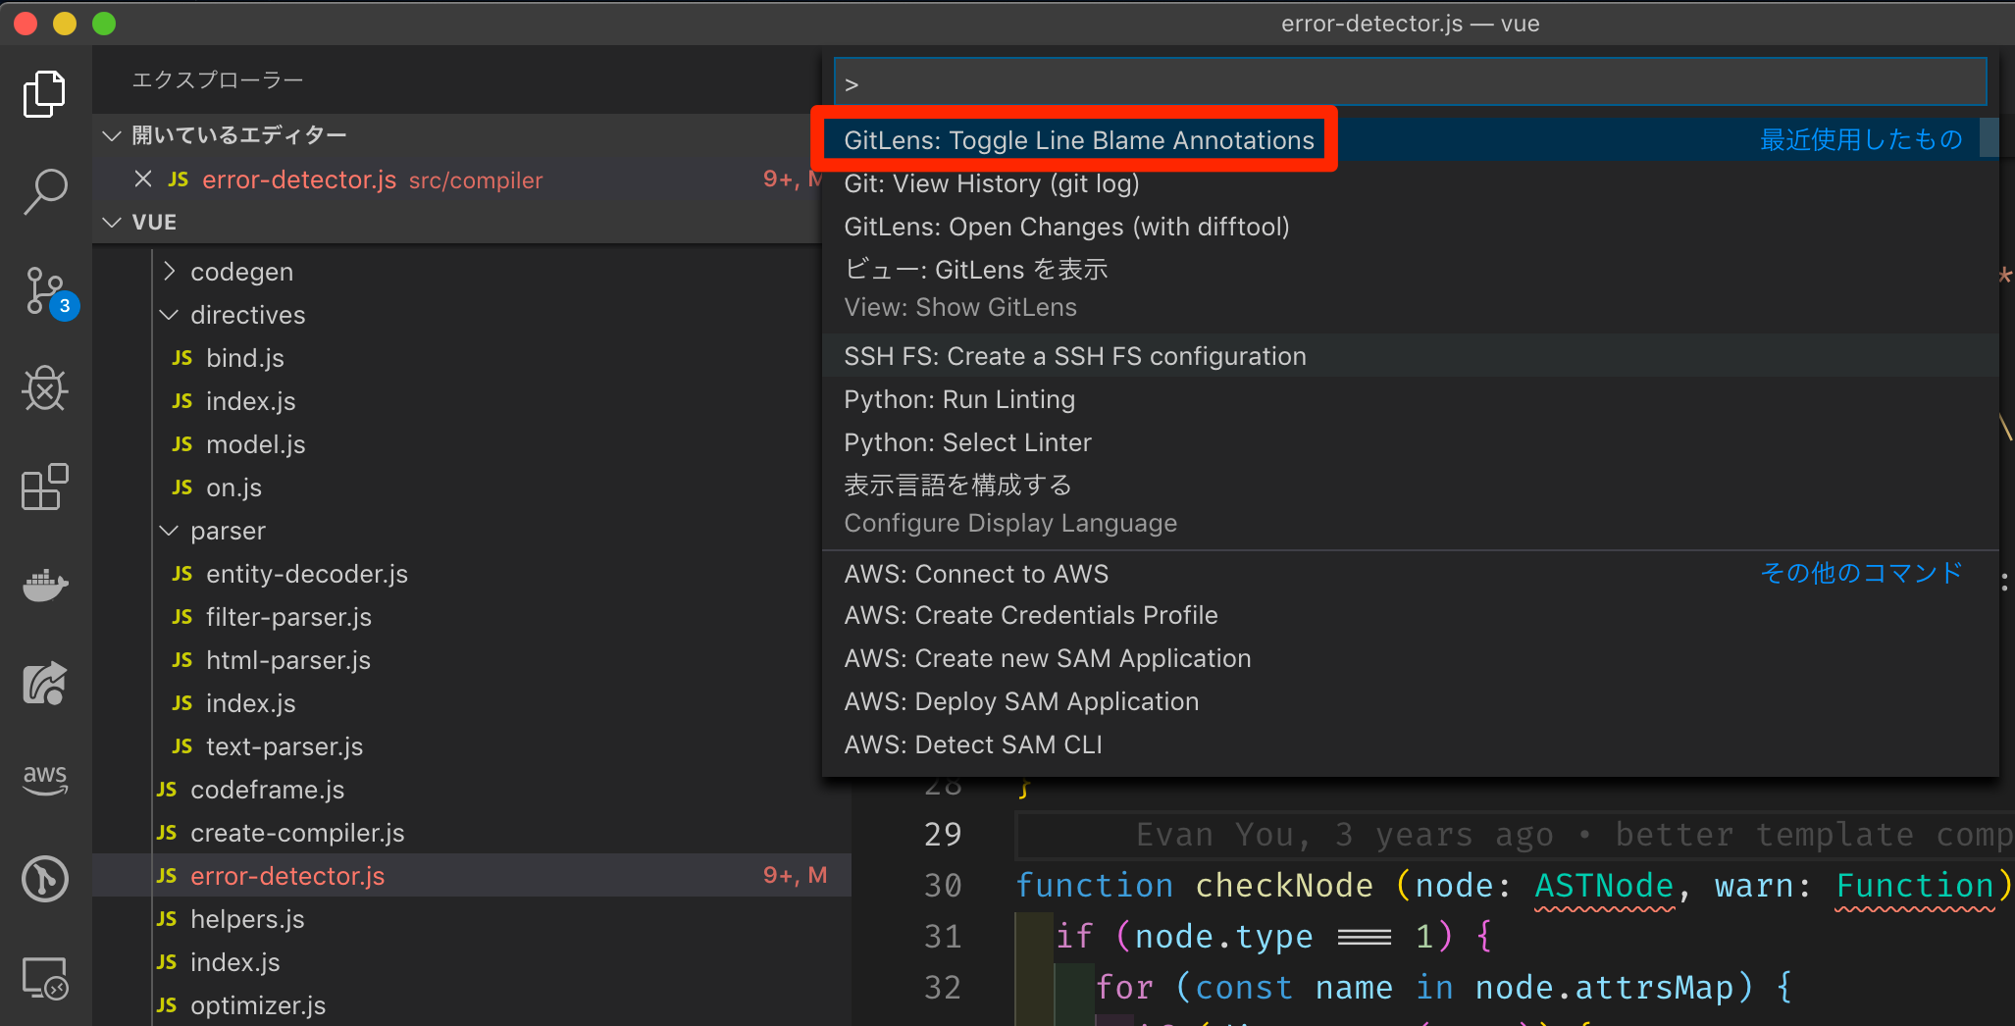Close error-detector.js in open editors
The height and width of the screenshot is (1026, 2015).
click(143, 179)
